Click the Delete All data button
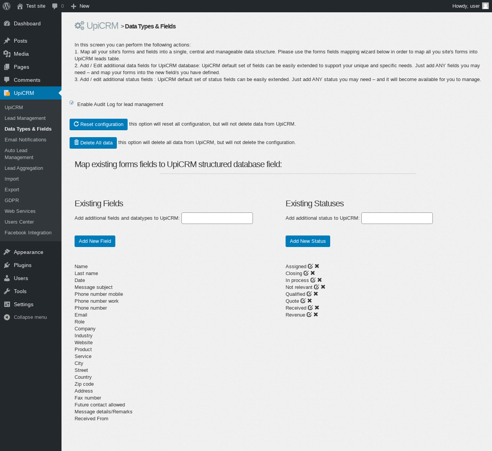 tap(93, 143)
